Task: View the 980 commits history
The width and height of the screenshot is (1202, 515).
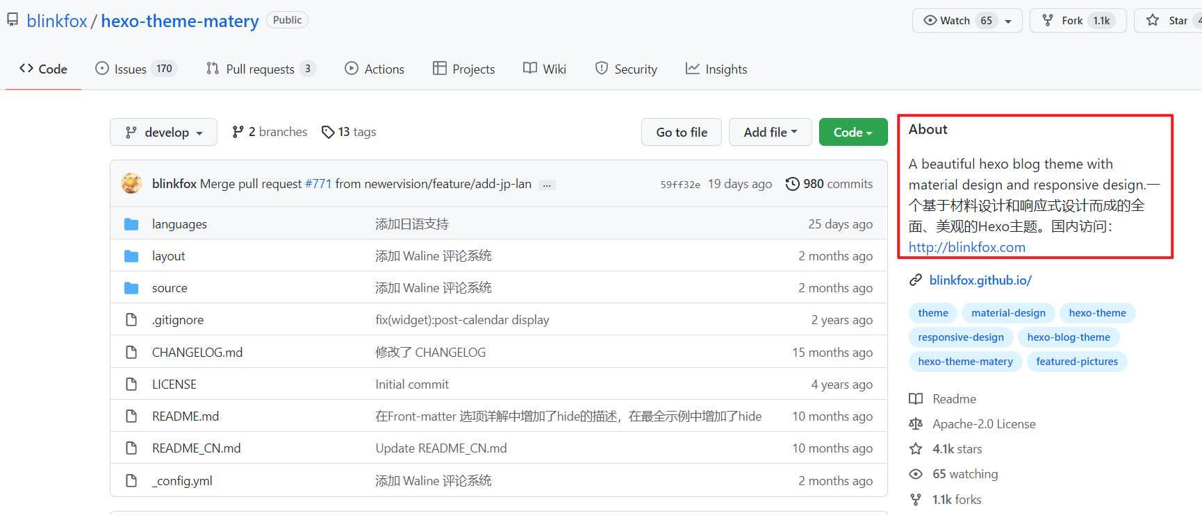Action: [x=829, y=184]
